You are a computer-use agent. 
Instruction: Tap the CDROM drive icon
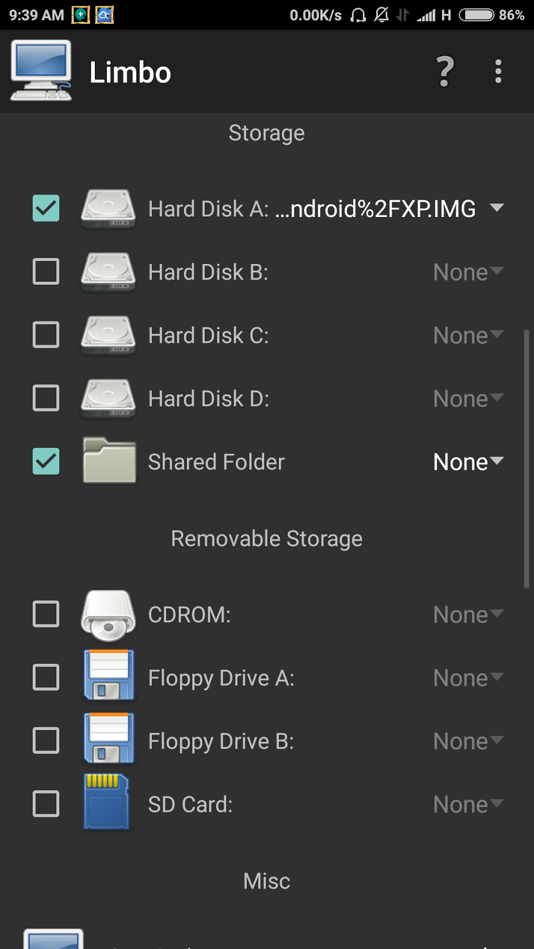click(x=108, y=615)
